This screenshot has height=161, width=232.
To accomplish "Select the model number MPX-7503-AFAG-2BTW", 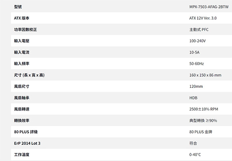I will pos(209,7).
